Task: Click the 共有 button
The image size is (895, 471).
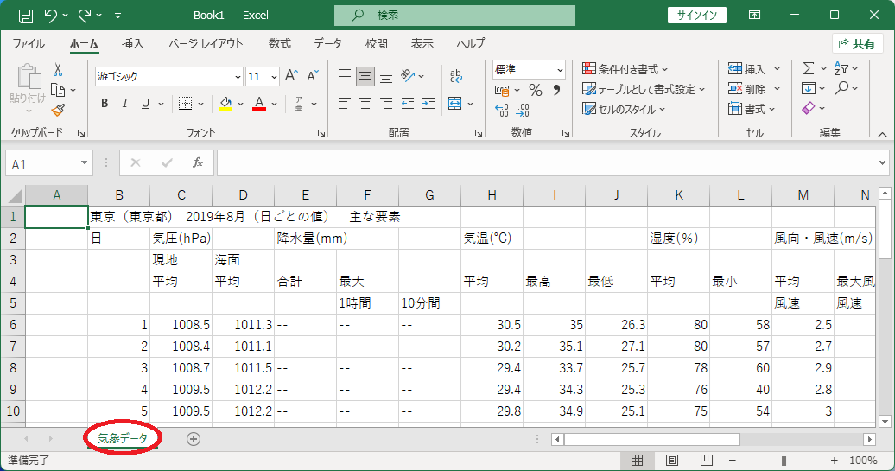Action: (x=857, y=44)
